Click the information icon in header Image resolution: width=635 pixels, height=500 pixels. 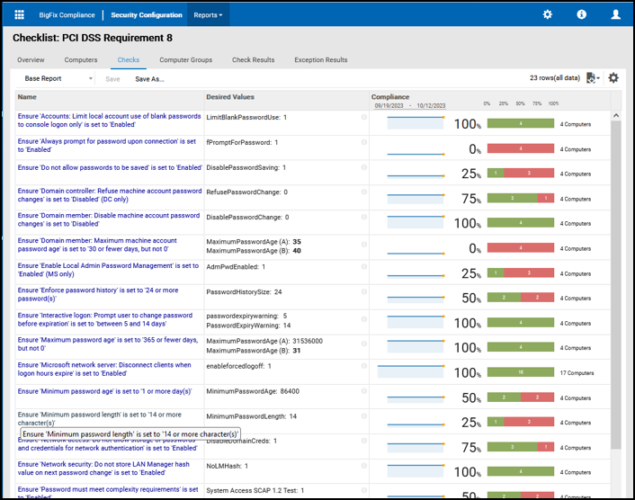pos(582,15)
